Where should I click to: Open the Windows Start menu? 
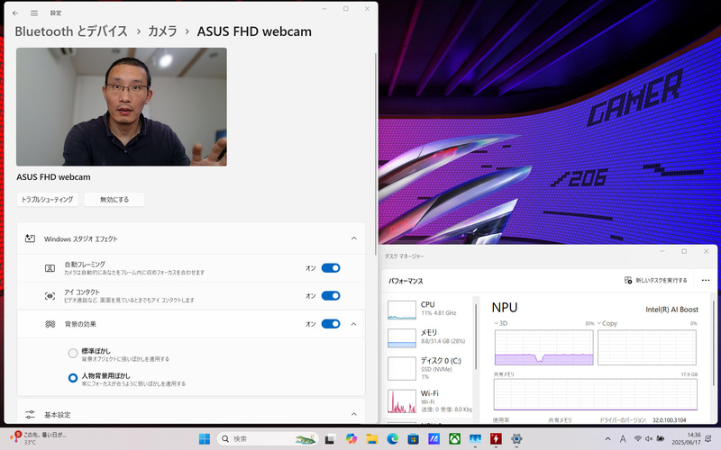pyautogui.click(x=205, y=439)
